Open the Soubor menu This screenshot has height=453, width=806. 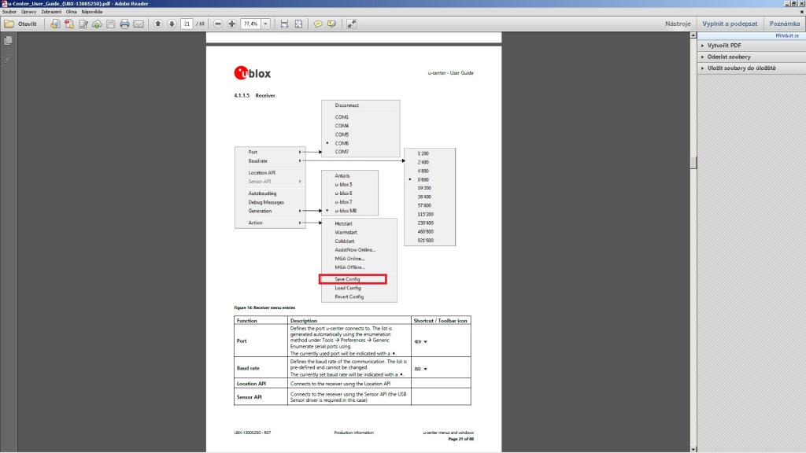click(9, 12)
